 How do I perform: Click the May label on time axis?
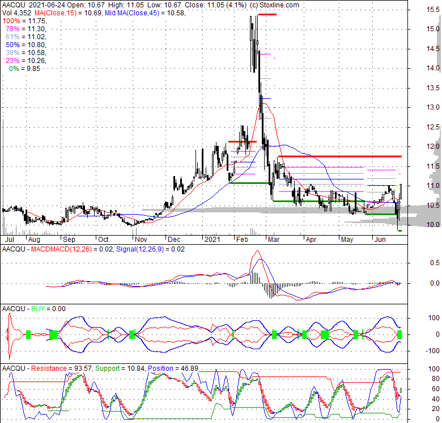(347, 240)
